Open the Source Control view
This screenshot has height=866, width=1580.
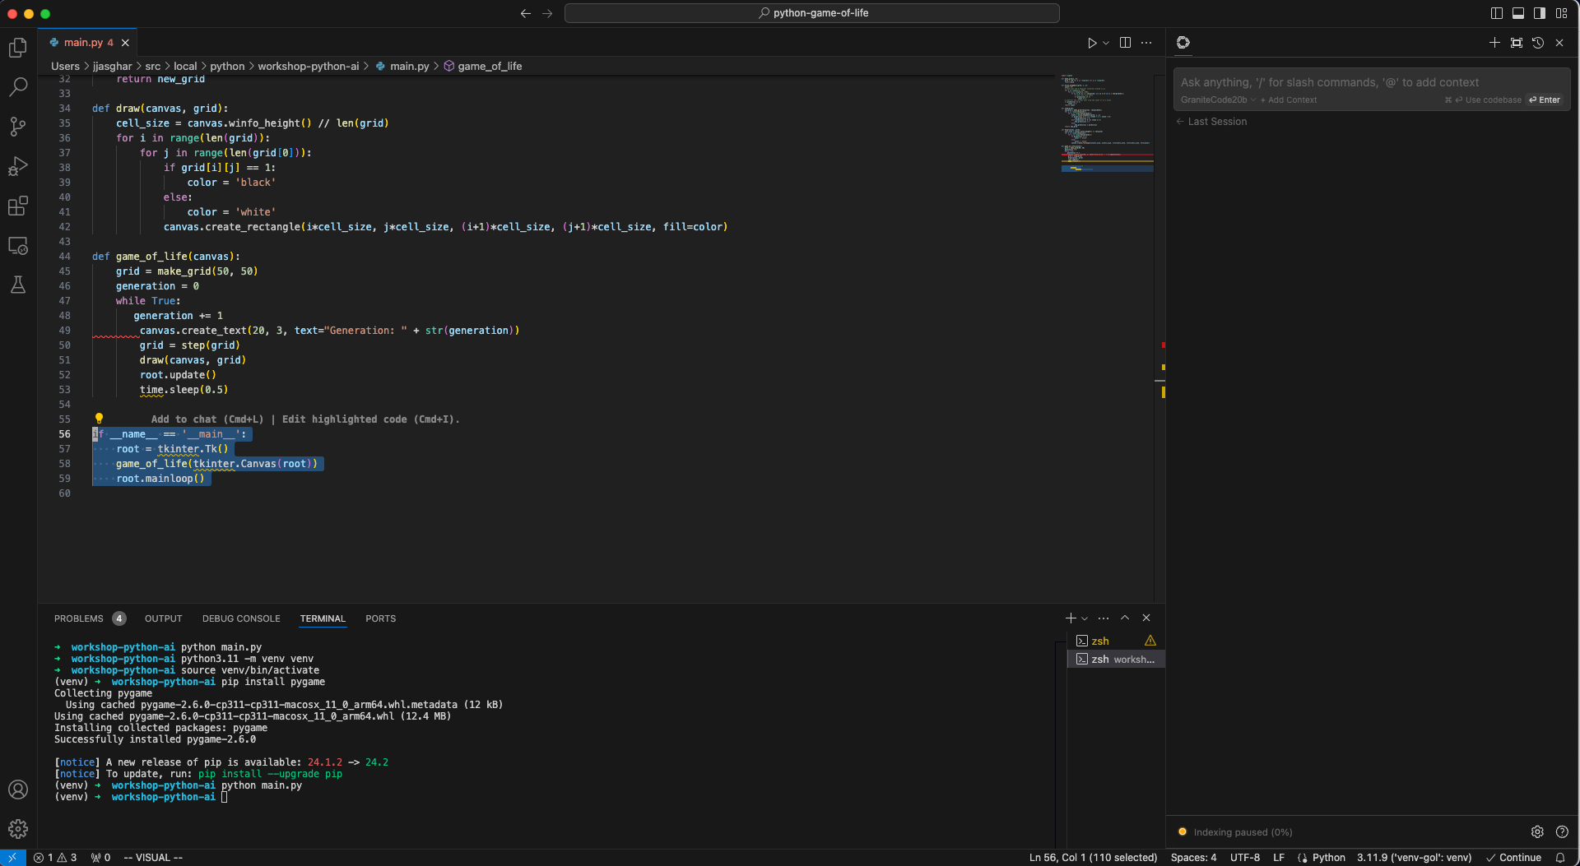click(x=18, y=126)
